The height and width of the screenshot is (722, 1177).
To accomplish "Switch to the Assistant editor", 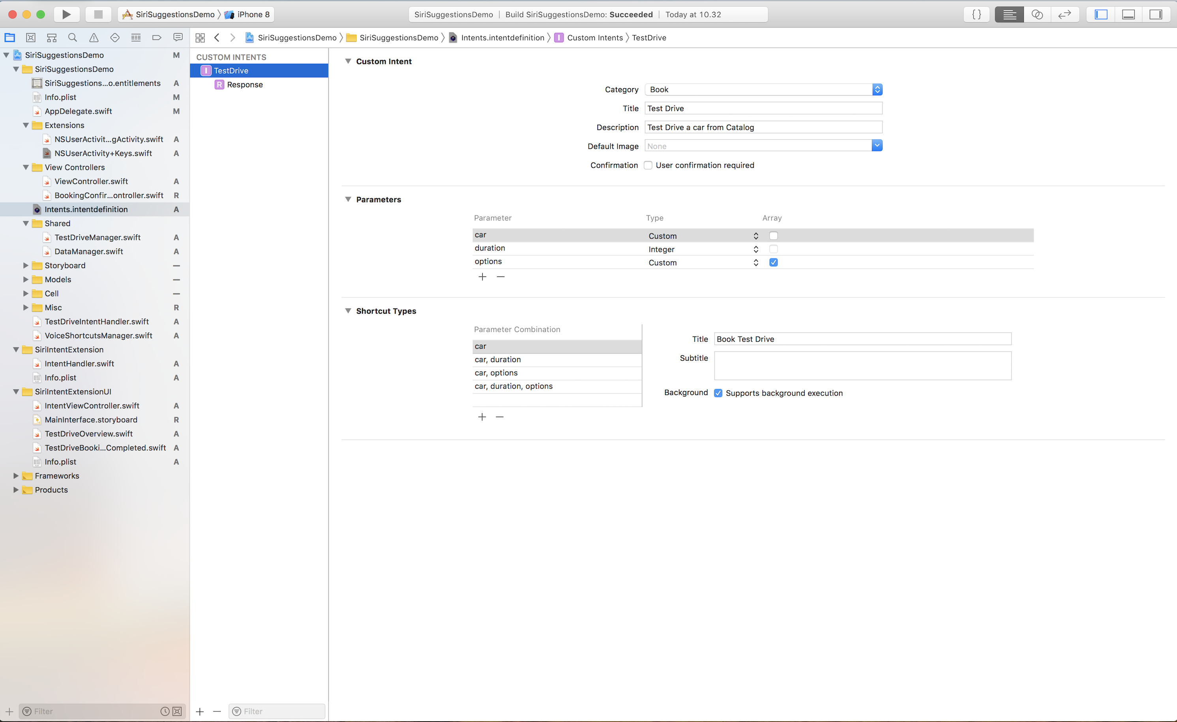I will coord(1037,14).
